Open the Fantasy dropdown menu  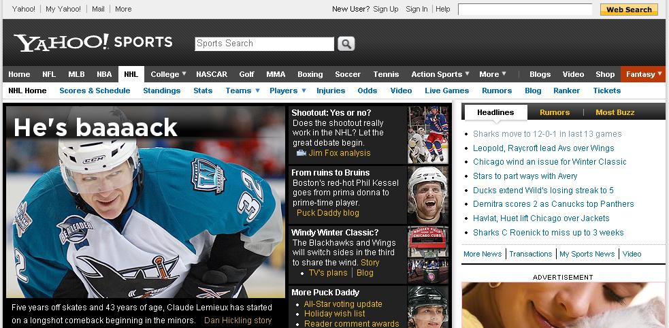643,74
